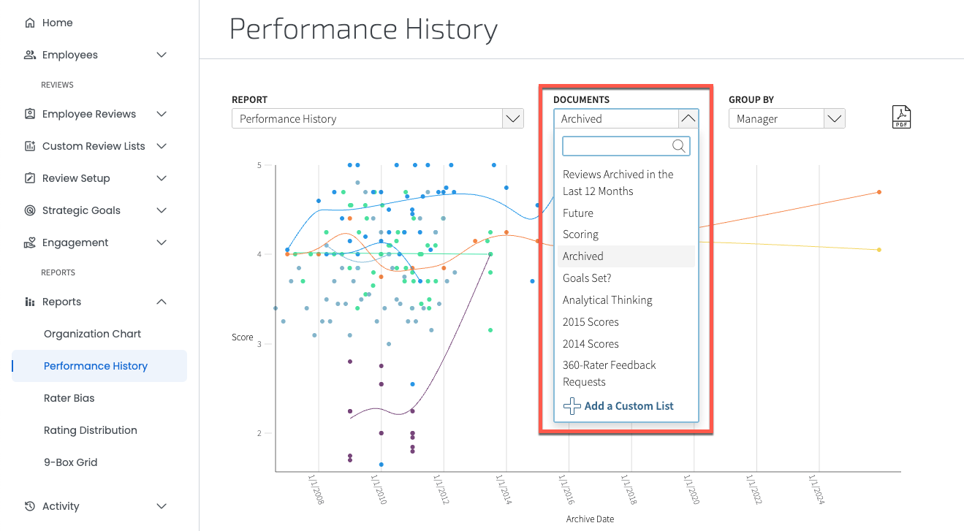Open the Group By Manager dropdown
The image size is (964, 531).
[786, 118]
